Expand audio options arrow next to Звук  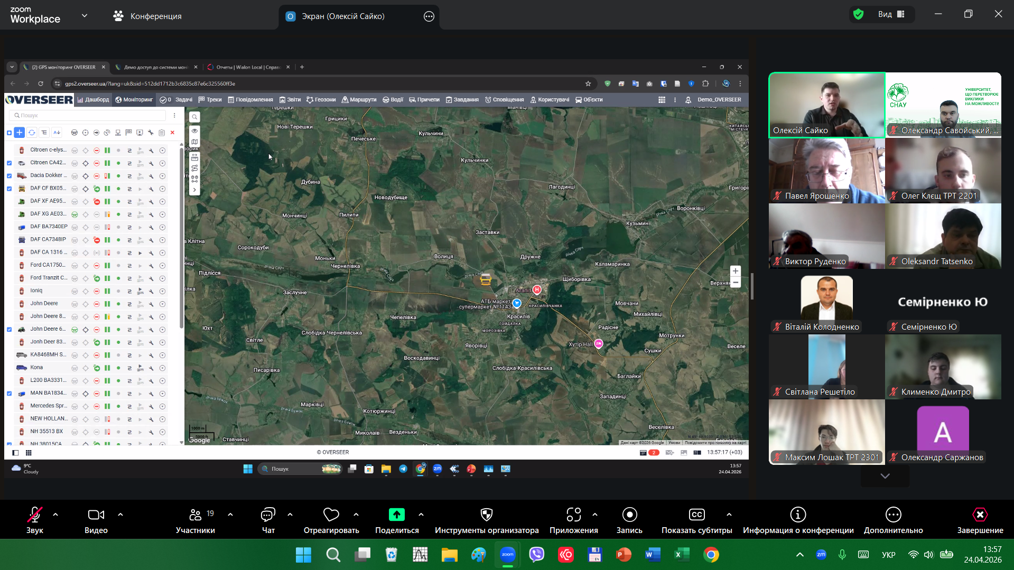(x=55, y=515)
